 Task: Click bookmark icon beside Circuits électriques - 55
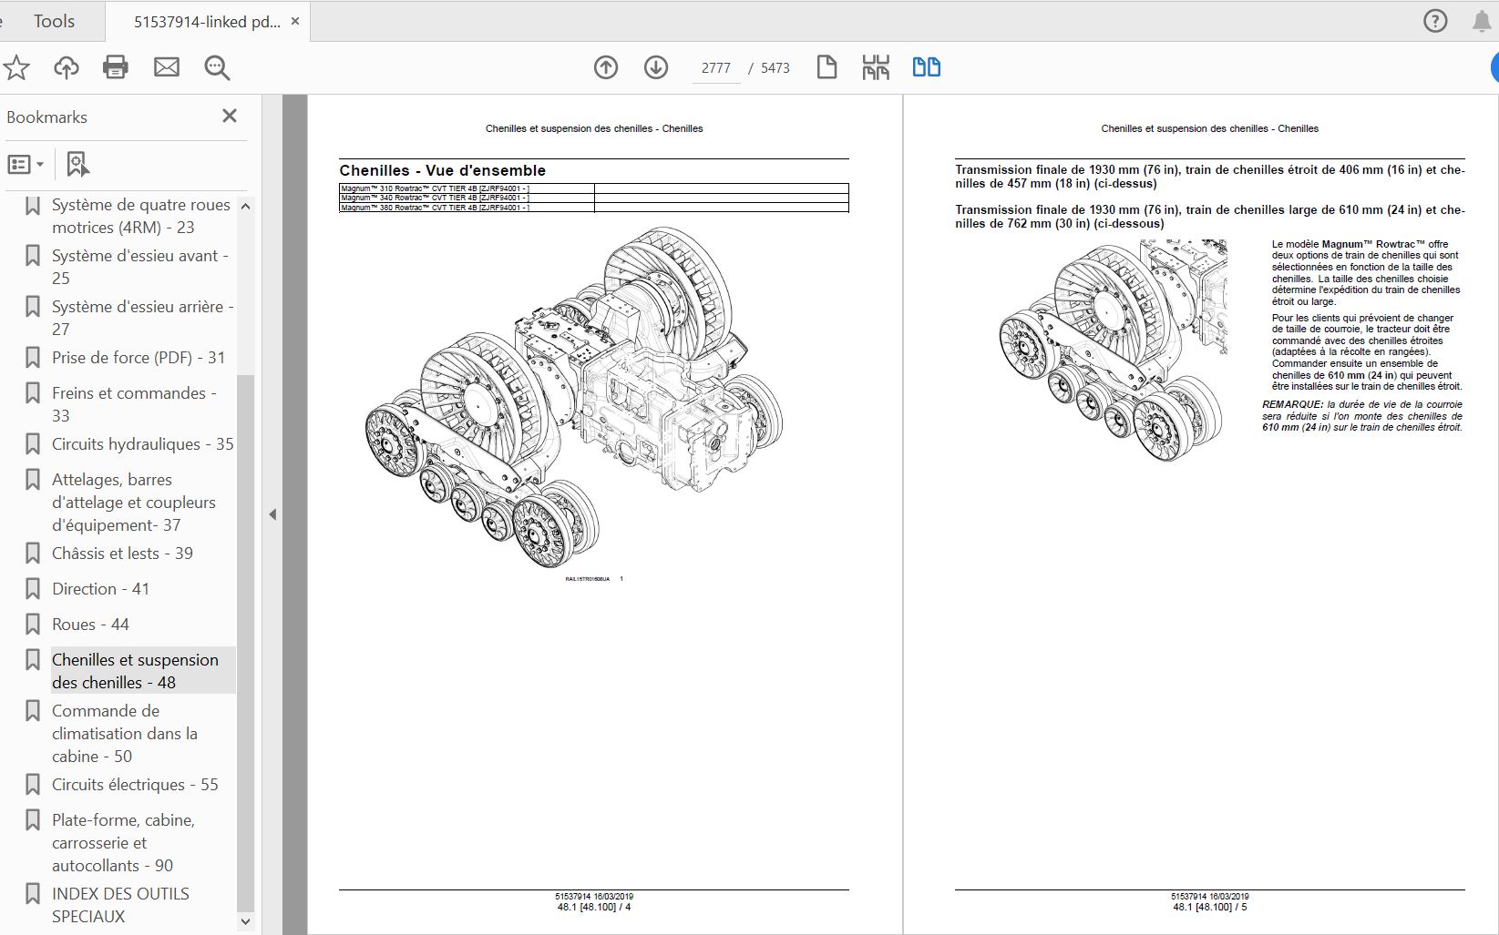33,785
